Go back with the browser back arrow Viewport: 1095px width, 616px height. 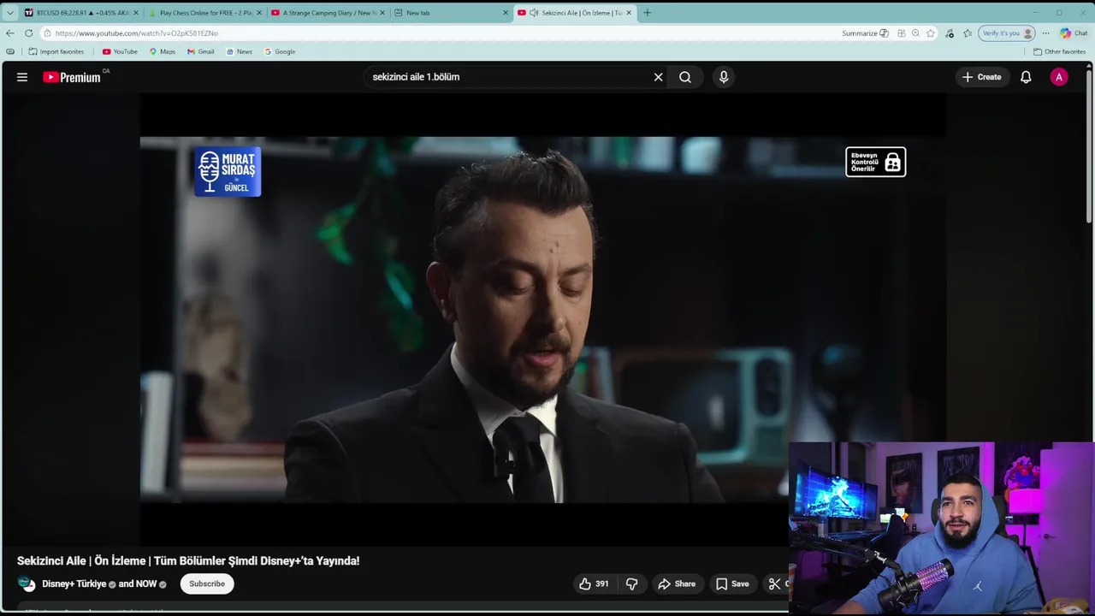click(9, 33)
